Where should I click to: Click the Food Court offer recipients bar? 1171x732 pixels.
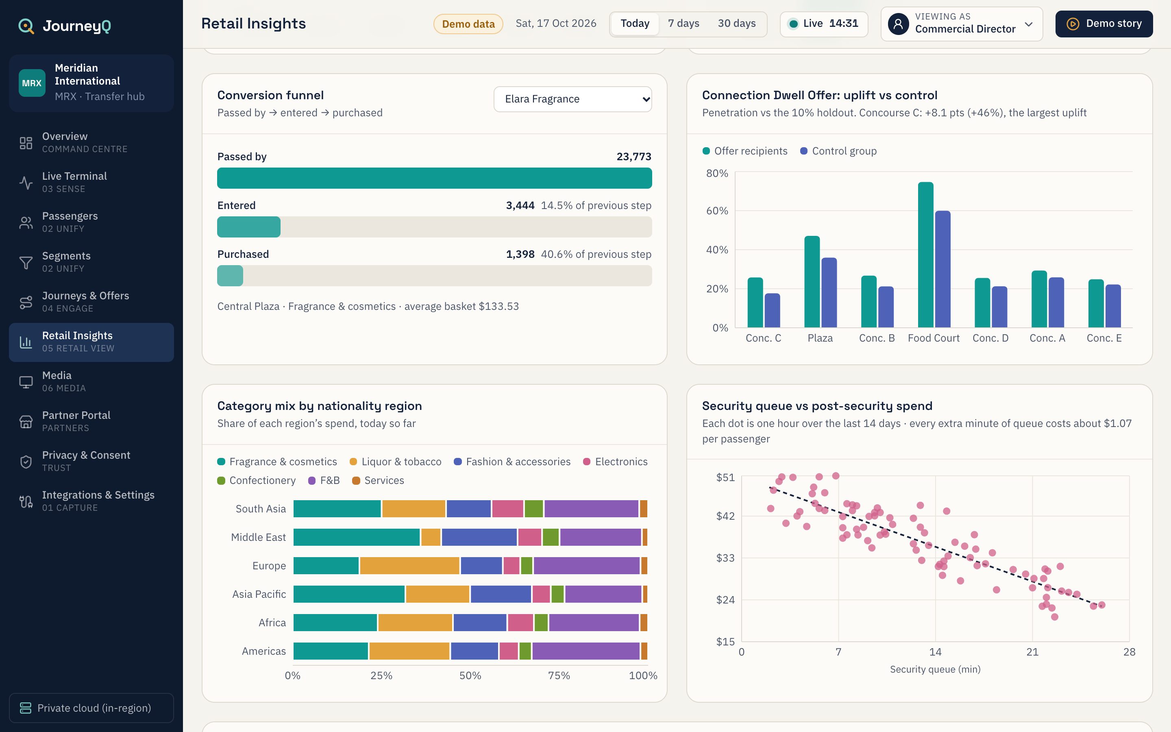tap(925, 255)
